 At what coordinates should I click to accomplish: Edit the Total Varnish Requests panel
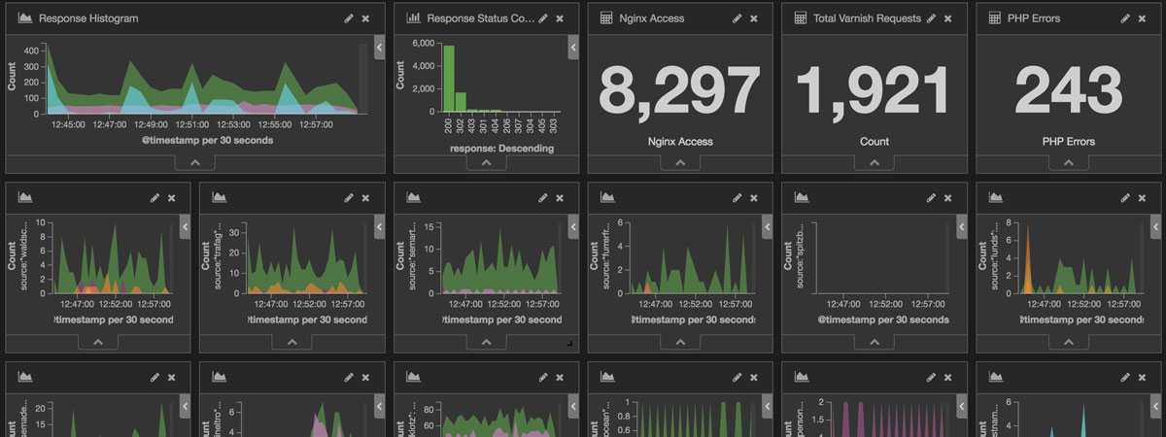[x=932, y=18]
